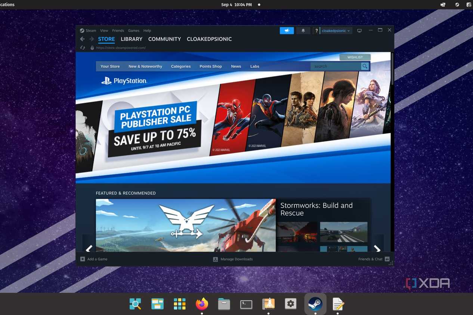
Task: Expand the cloakedpsionic account dropdown
Action: pyautogui.click(x=336, y=31)
